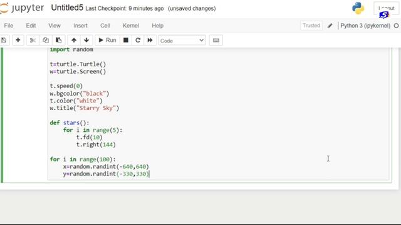
Task: Click the (unsaved changes) status text
Action: pyautogui.click(x=192, y=8)
